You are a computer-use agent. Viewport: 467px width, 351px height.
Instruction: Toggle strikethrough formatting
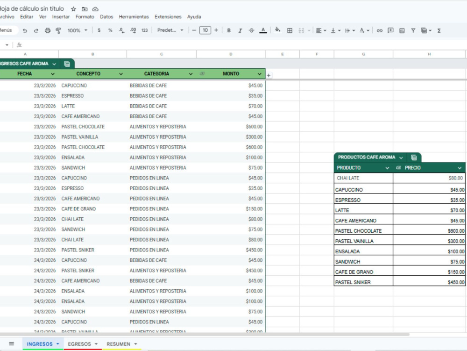point(251,30)
